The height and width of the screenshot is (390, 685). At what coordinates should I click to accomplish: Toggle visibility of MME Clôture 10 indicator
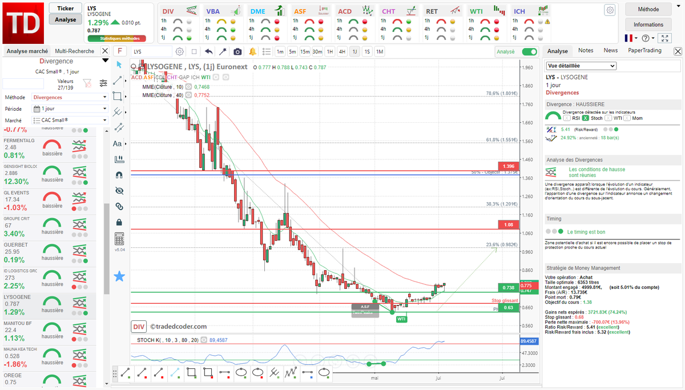pos(189,87)
